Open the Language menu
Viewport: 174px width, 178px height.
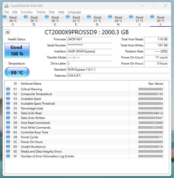click(74, 12)
